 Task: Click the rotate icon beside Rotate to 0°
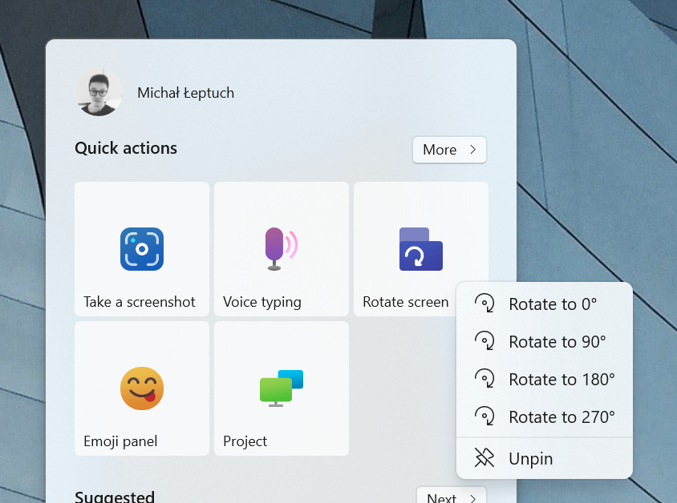(x=484, y=304)
